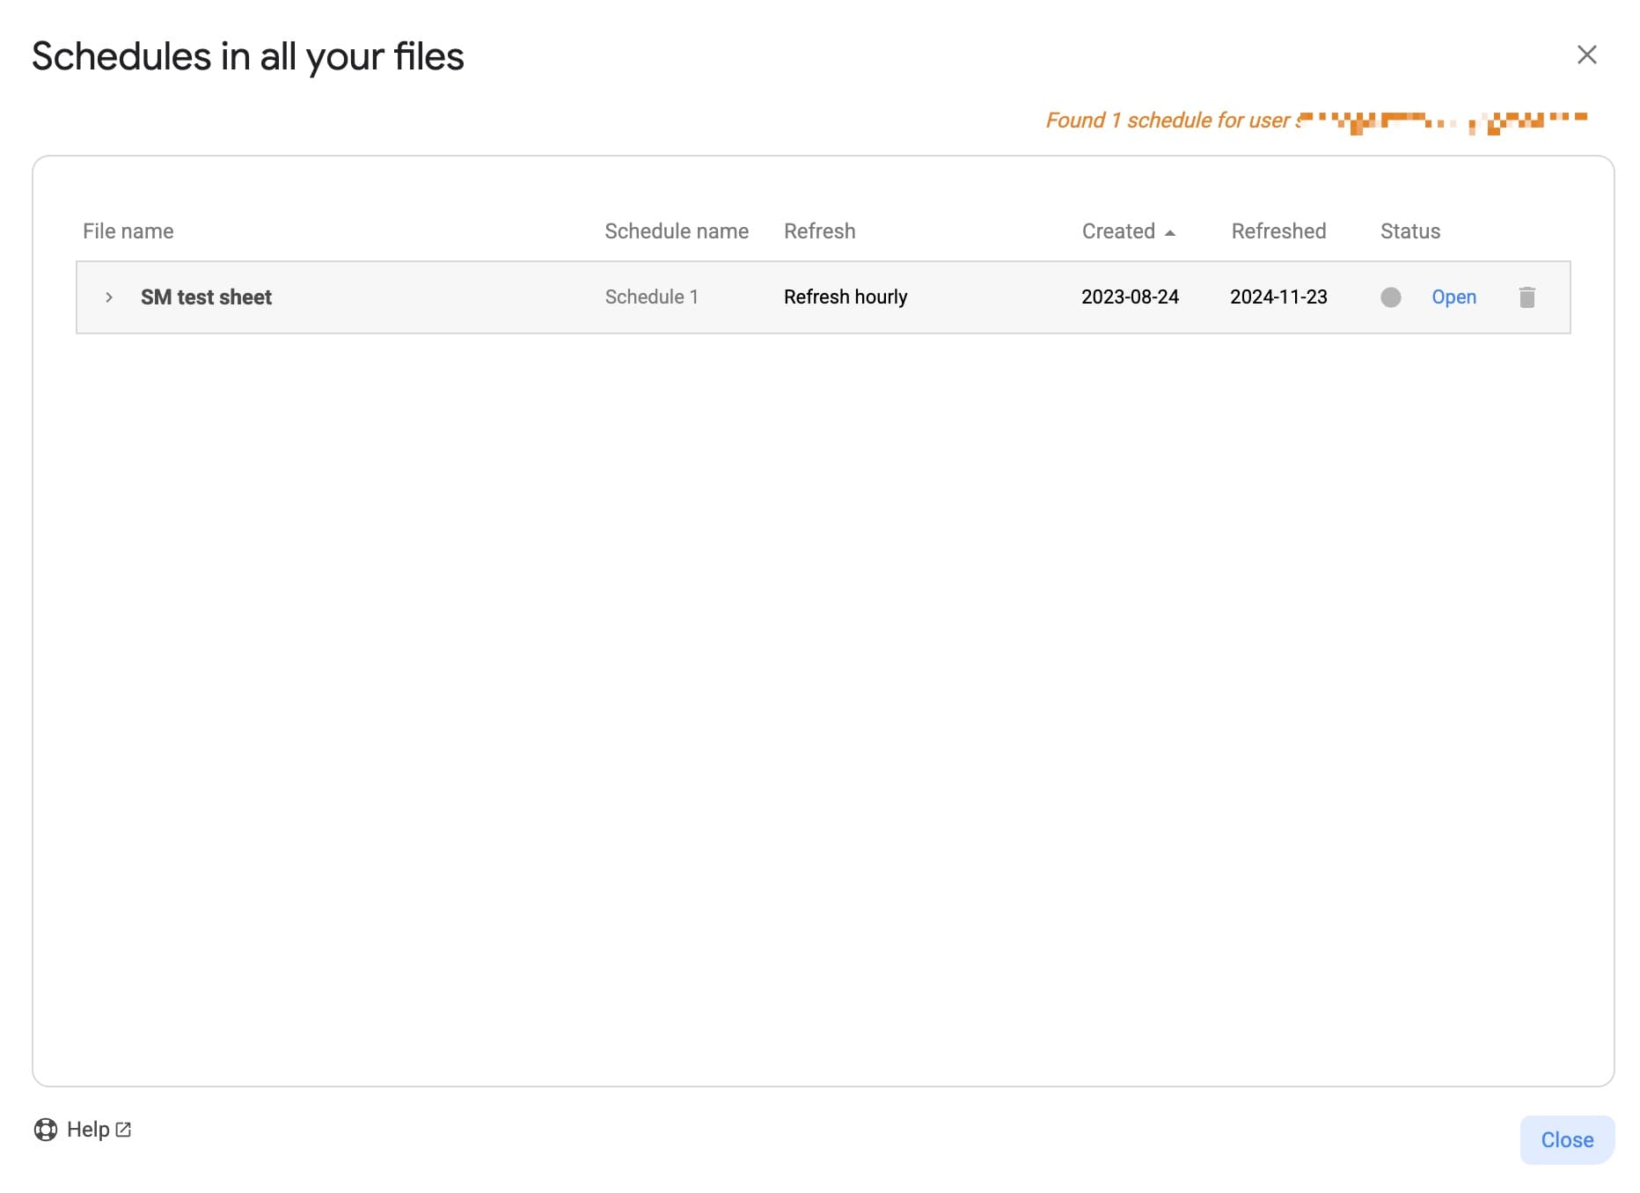Sort by Refresh column header
The height and width of the screenshot is (1193, 1640).
pyautogui.click(x=819, y=231)
